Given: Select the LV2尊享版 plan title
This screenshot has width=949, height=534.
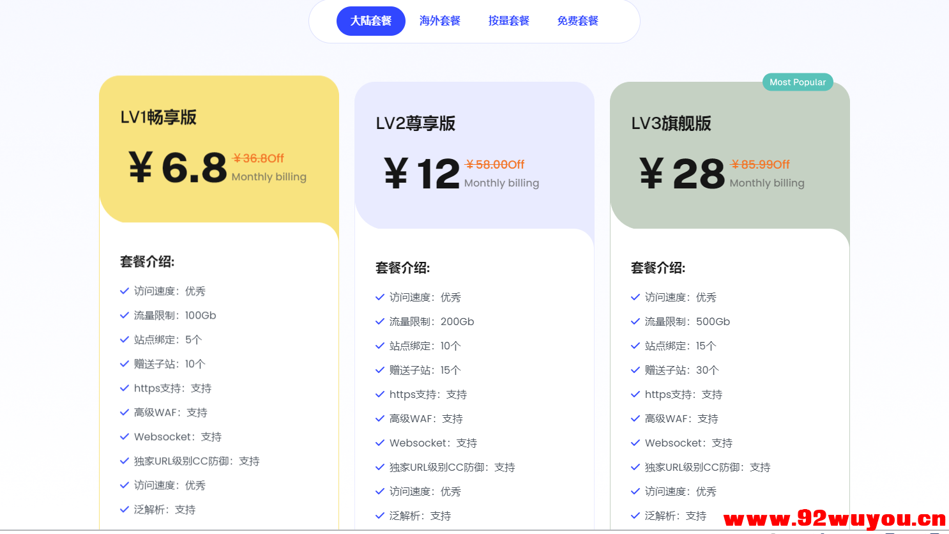Looking at the screenshot, I should [415, 124].
